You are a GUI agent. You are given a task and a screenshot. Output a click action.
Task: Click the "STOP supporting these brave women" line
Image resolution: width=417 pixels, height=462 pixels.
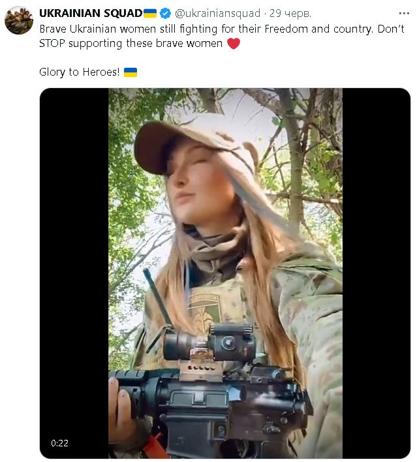coord(131,44)
